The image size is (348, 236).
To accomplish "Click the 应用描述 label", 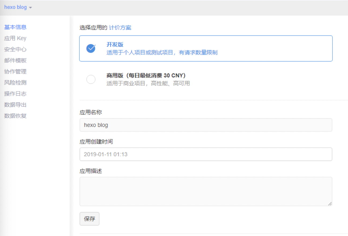I will point(91,171).
